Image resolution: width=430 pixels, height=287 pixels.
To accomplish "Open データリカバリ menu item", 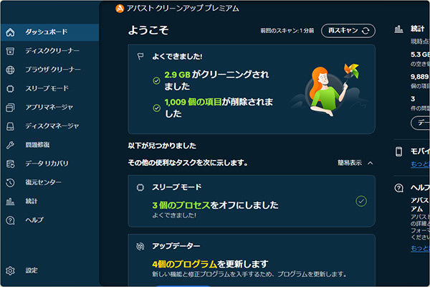I will 47,164.
